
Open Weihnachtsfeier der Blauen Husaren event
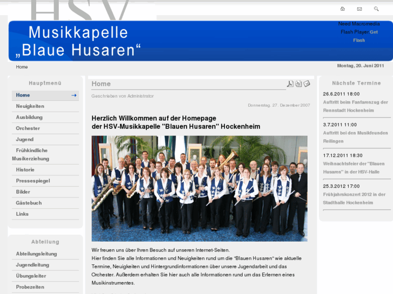[x=354, y=168]
